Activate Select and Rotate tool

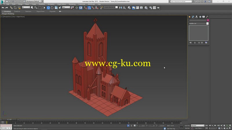click(x=52, y=8)
